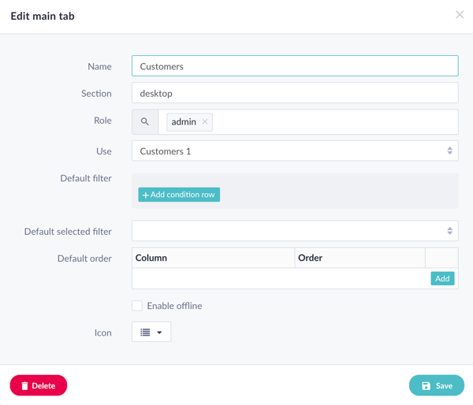Image resolution: width=473 pixels, height=405 pixels.
Task: Click the trash icon on Delete button
Action: click(x=24, y=386)
